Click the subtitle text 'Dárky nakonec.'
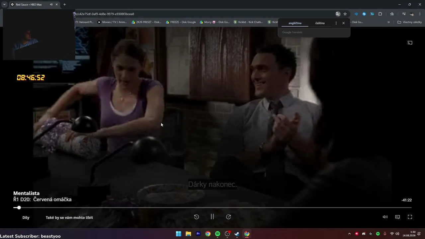 tap(212, 184)
